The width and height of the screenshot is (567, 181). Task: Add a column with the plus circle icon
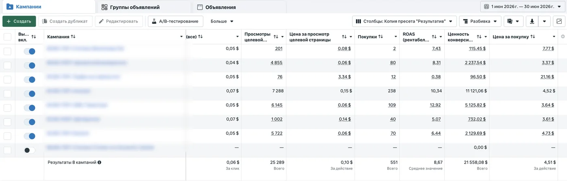pos(563,37)
